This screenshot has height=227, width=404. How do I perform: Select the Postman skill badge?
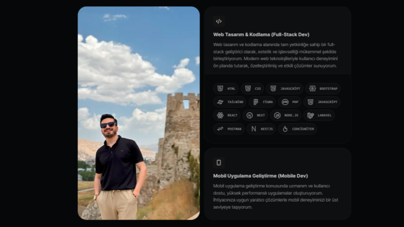point(229,129)
